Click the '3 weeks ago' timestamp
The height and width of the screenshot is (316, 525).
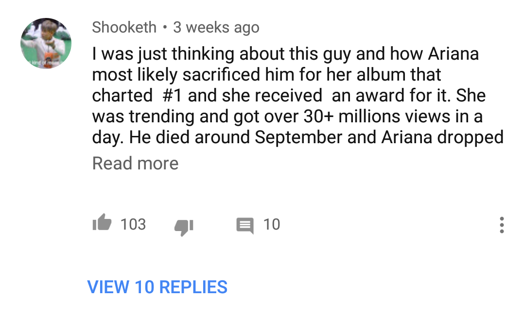pos(216,27)
